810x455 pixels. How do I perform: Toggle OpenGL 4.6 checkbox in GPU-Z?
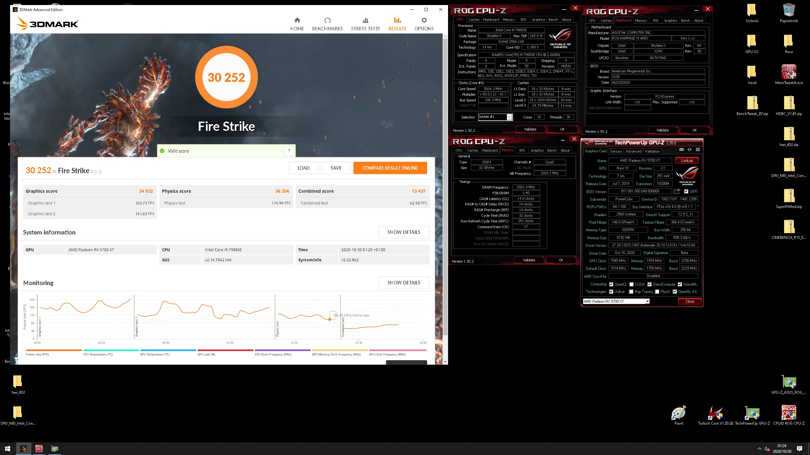[x=675, y=292]
